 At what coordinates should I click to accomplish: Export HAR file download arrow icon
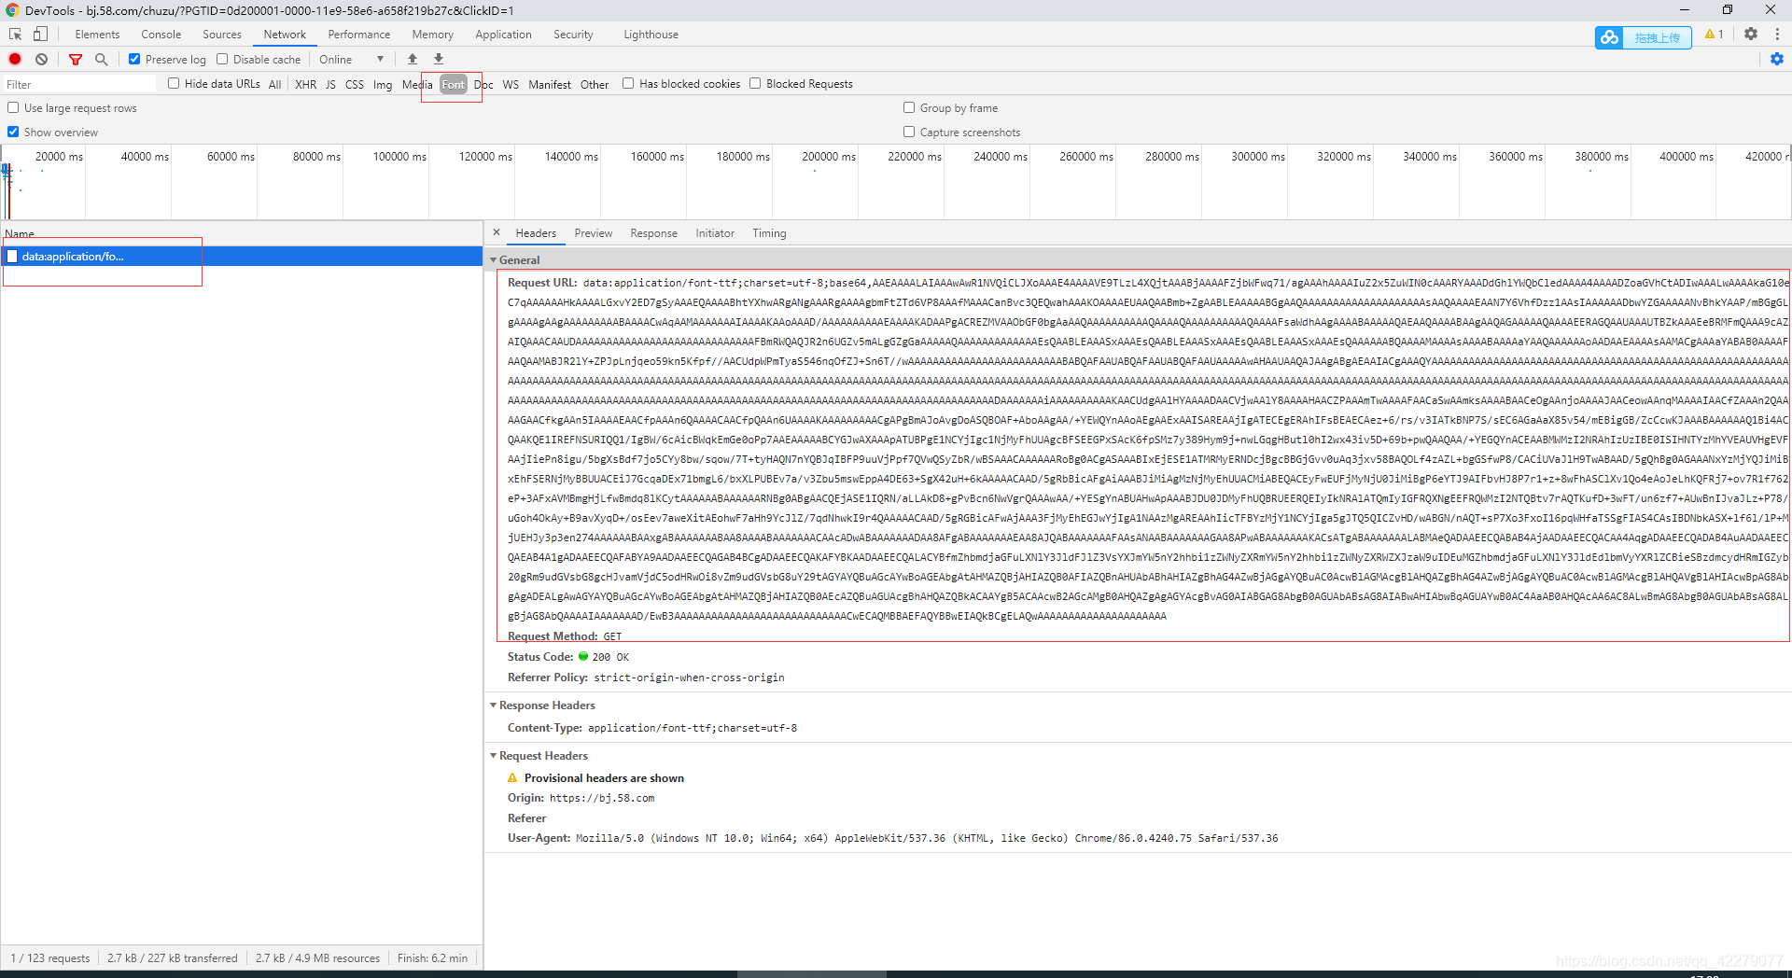pyautogui.click(x=439, y=59)
